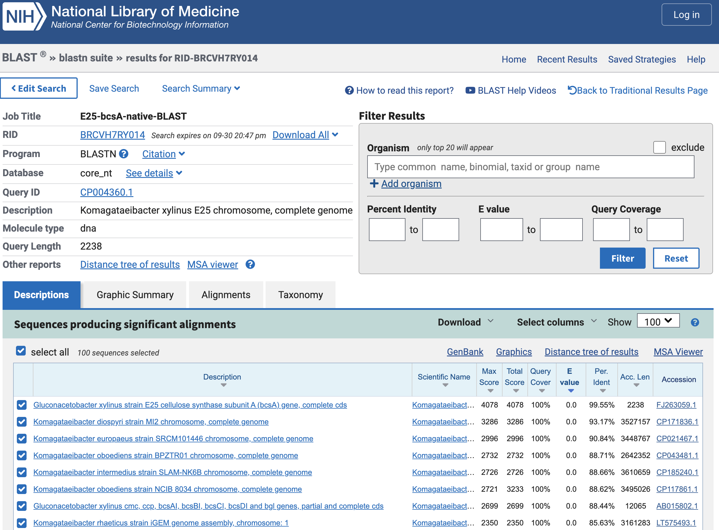Open Back to Traditional Results Page
This screenshot has height=530, width=719.
click(x=638, y=91)
